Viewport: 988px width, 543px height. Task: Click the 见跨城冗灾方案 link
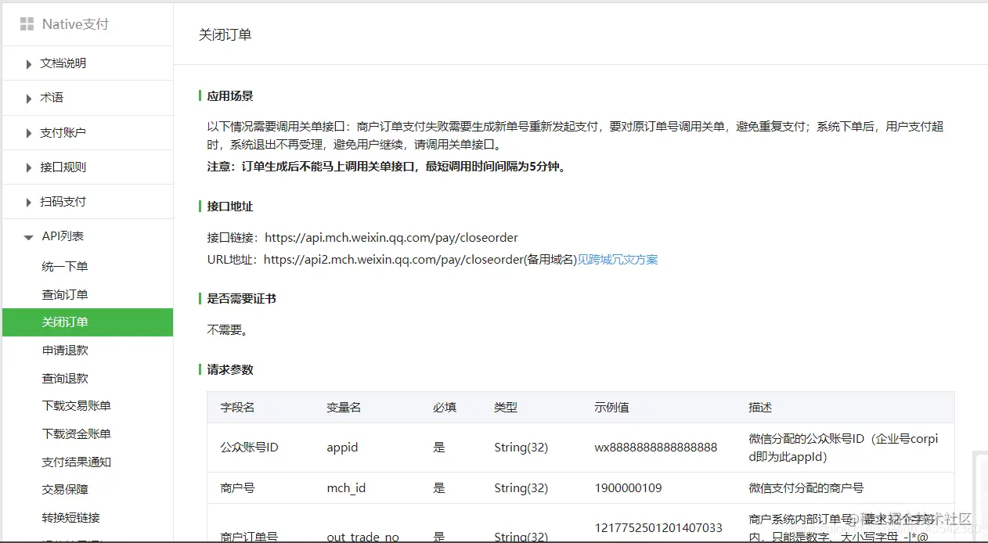tap(620, 259)
